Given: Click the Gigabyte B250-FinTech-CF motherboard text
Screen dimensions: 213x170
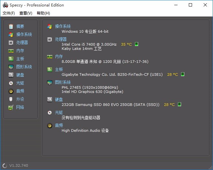Looking at the screenshot, I should 112,74.
